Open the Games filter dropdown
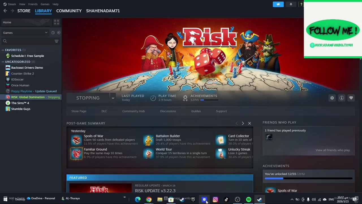The width and height of the screenshot is (362, 204). [25, 33]
